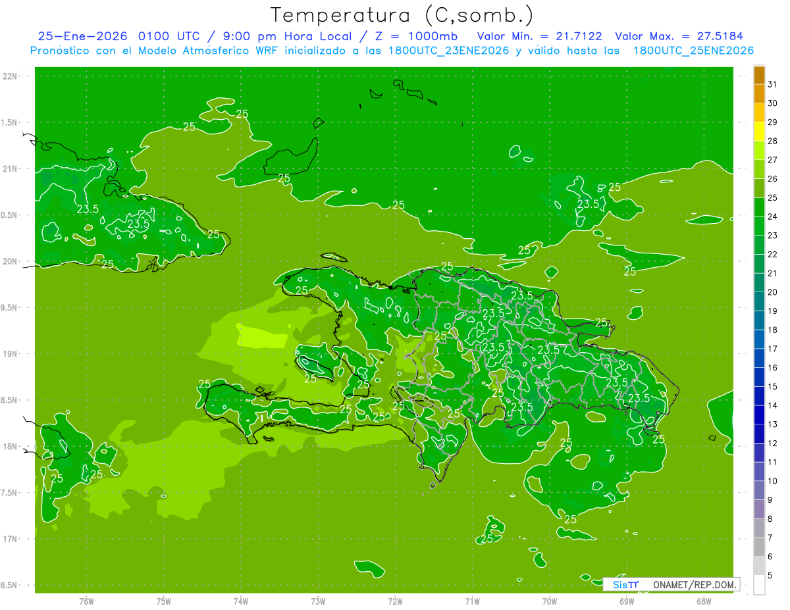The image size is (790, 610).
Task: Click the '72W' longitude label
Action: click(x=395, y=601)
